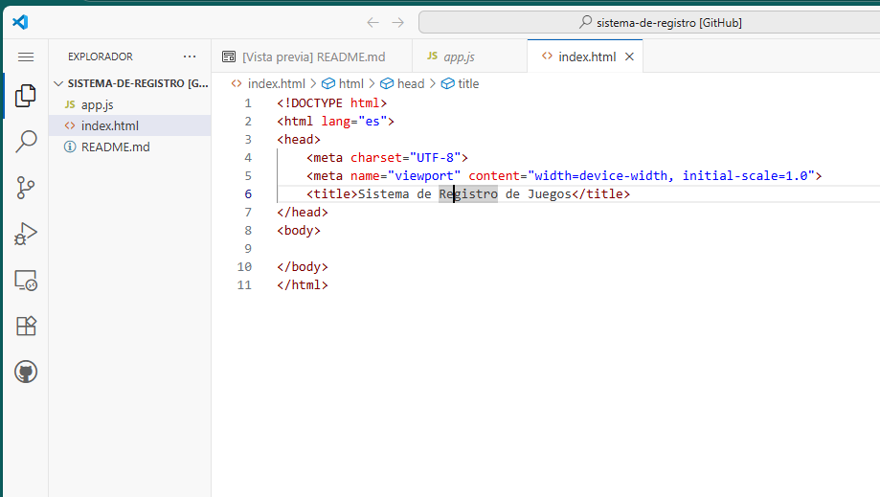
Task: Open the Extensions view
Action: point(26,326)
